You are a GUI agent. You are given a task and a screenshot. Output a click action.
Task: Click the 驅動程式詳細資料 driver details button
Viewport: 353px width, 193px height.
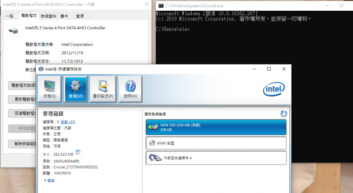click(22, 85)
